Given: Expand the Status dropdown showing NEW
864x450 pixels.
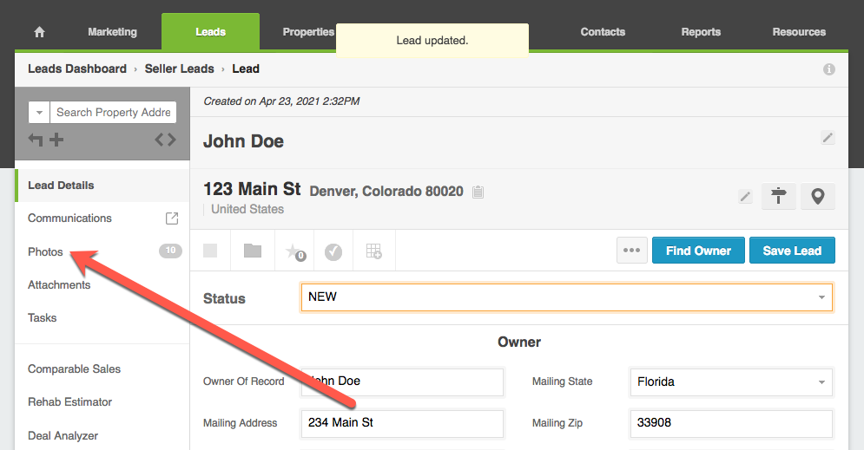Looking at the screenshot, I should [566, 297].
